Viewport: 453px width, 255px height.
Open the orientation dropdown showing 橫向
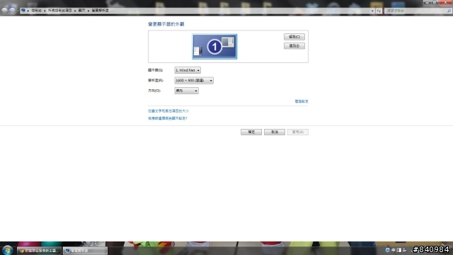(x=186, y=91)
